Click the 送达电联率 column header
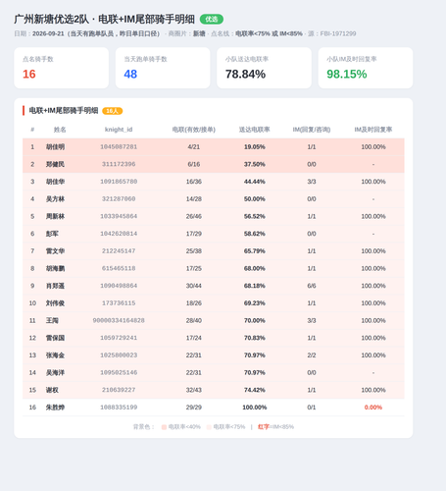 pos(255,130)
